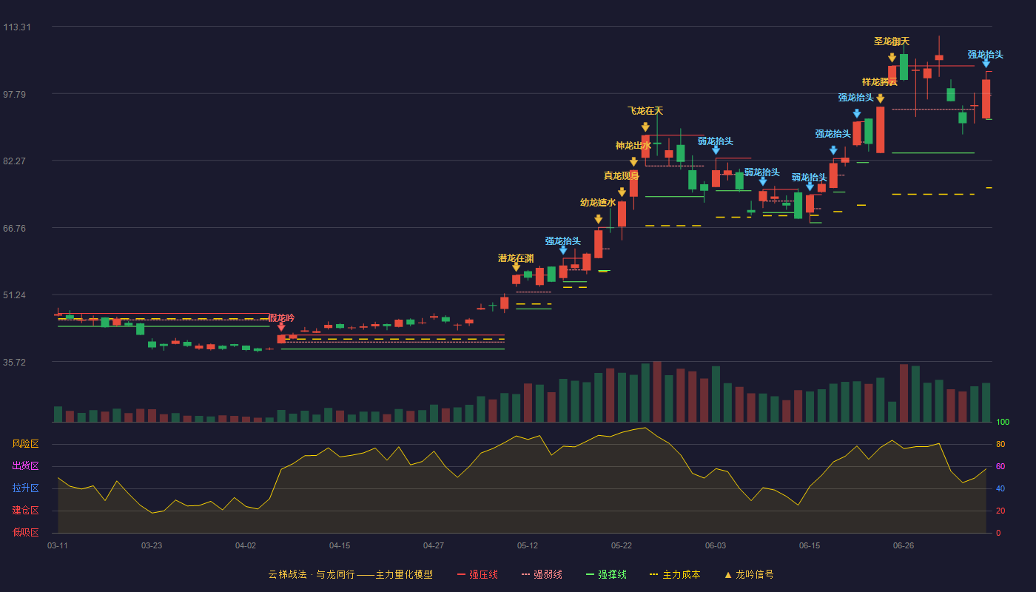Click the 04-15 date label

point(340,545)
